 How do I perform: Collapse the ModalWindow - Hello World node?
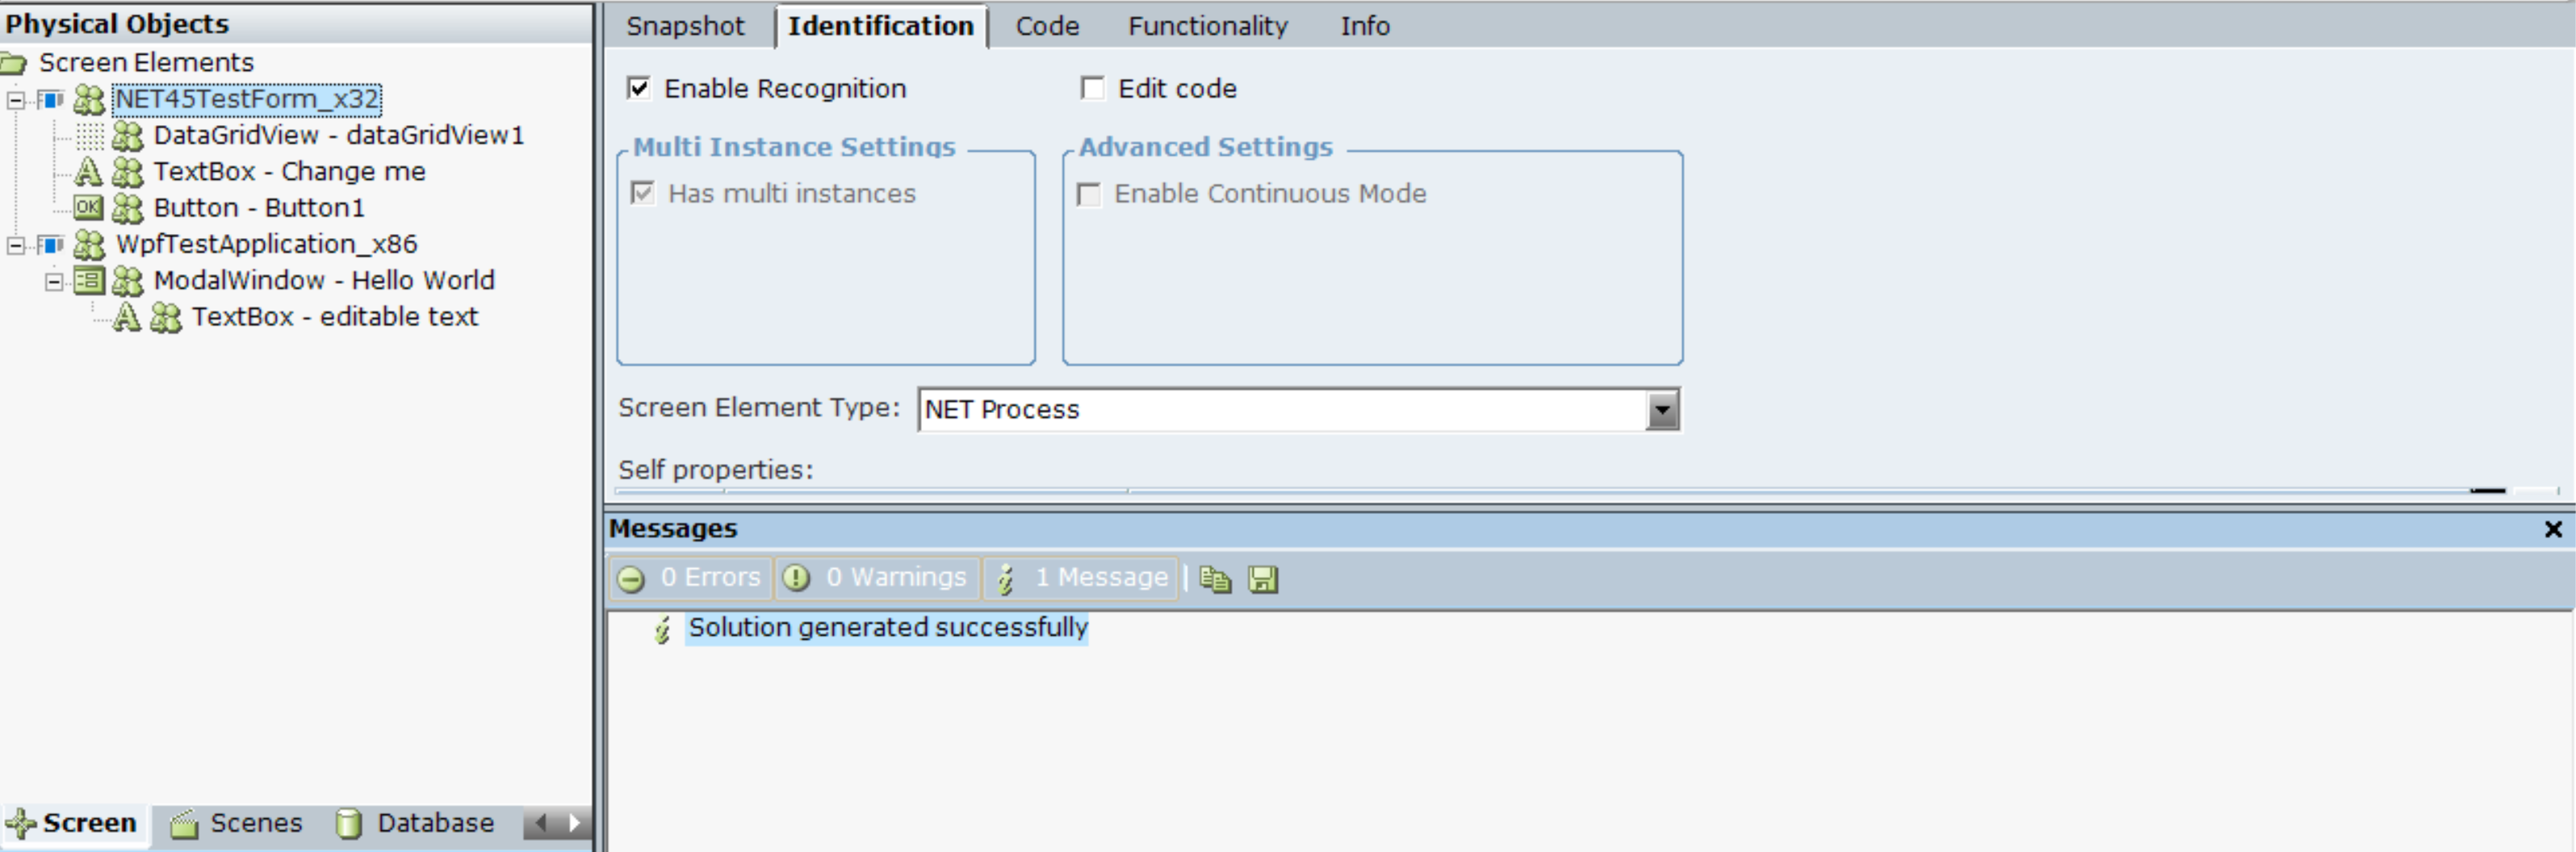54,282
